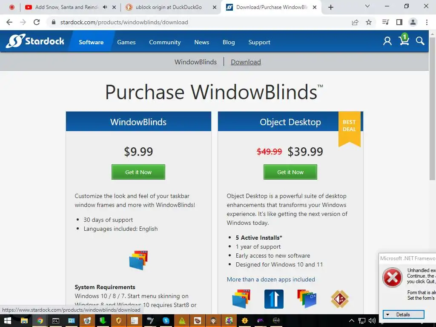Open the Games menu
Image resolution: width=436 pixels, height=327 pixels.
pyautogui.click(x=126, y=42)
